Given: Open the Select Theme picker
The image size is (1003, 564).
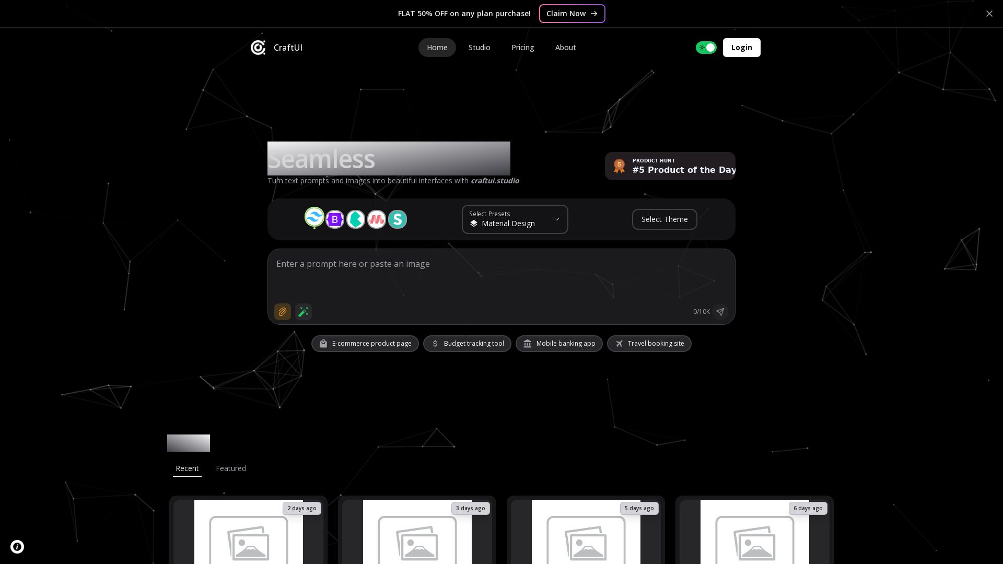Looking at the screenshot, I should (664, 219).
